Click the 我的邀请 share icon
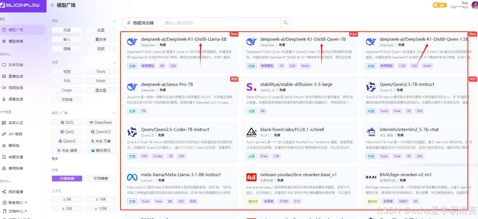 pyautogui.click(x=4, y=192)
